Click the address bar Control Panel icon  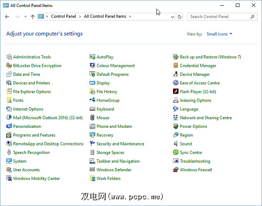click(x=41, y=16)
